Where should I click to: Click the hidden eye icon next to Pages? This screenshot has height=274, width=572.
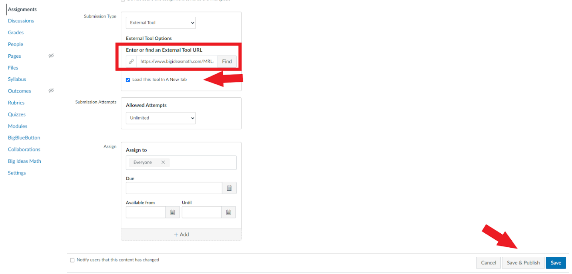[51, 56]
